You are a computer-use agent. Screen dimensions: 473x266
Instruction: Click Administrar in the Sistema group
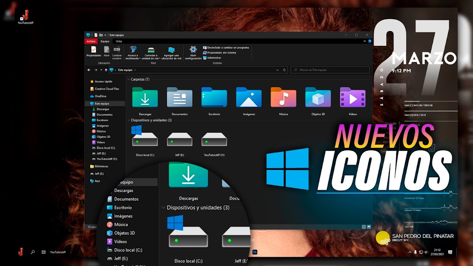tap(212, 58)
